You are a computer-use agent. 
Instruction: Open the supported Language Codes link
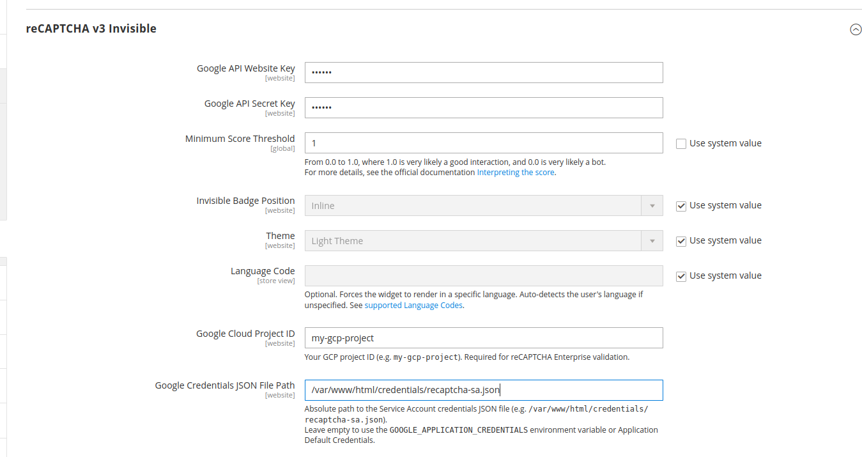(413, 305)
